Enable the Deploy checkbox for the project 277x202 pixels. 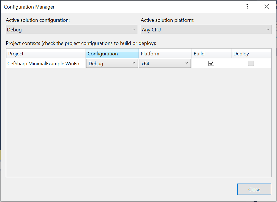(251, 63)
